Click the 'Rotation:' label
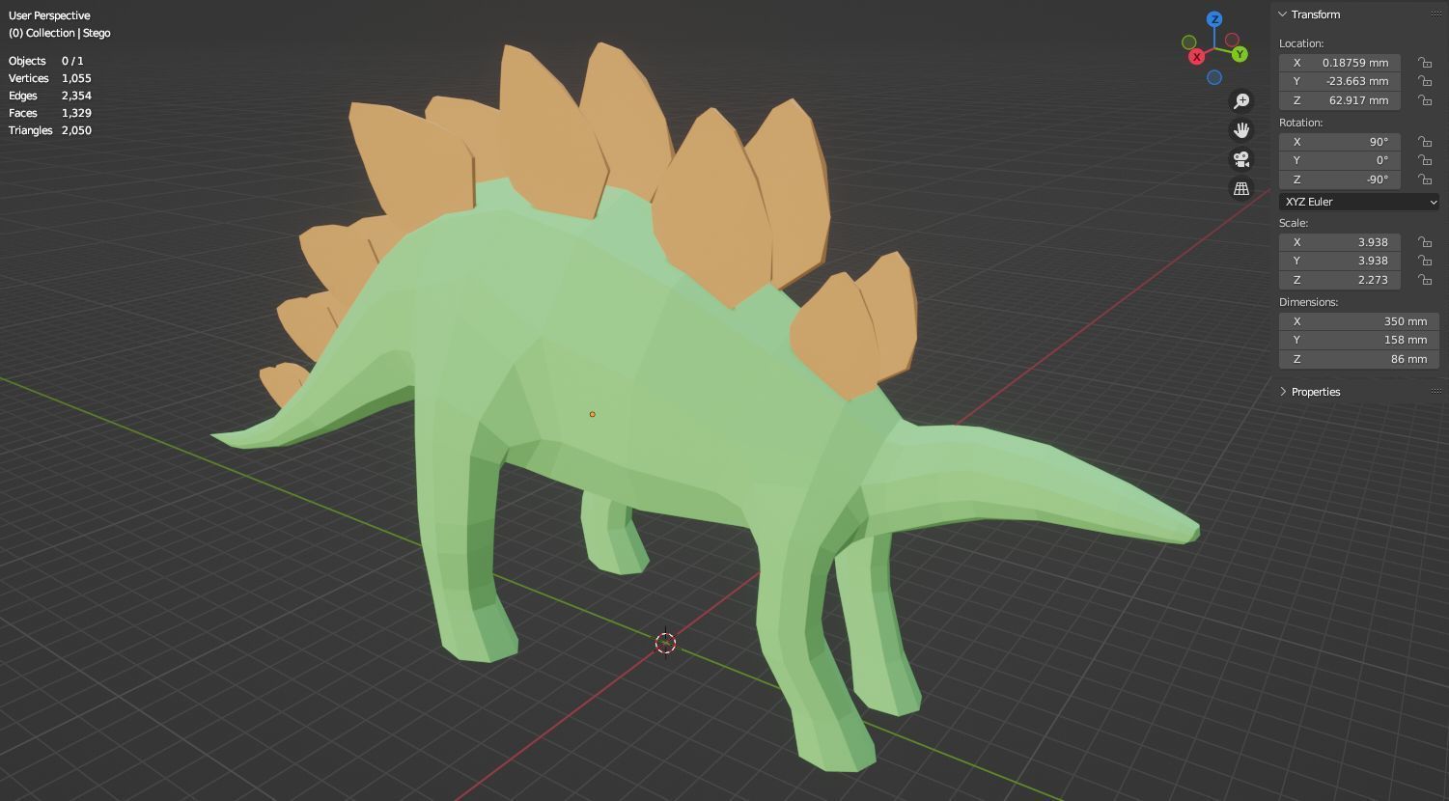 point(1301,123)
